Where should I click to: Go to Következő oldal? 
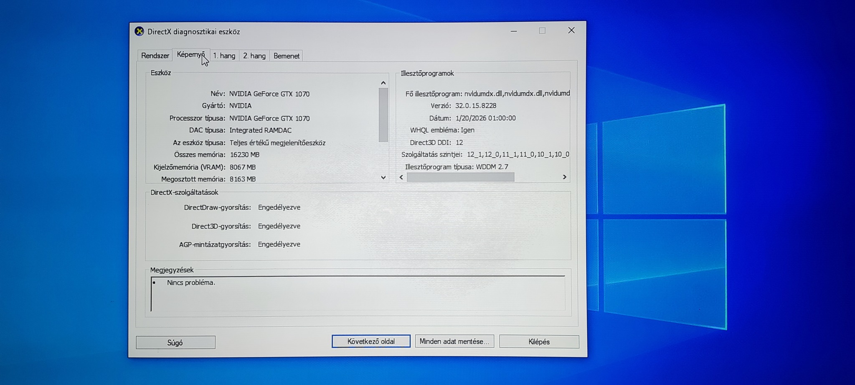371,341
